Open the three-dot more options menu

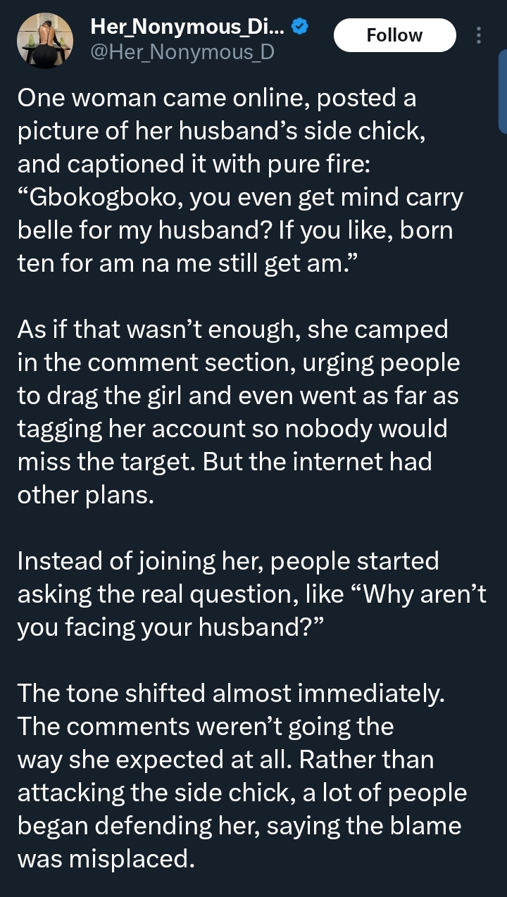click(x=480, y=35)
